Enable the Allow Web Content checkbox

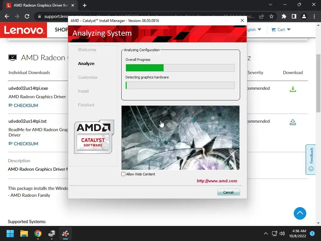click(123, 174)
